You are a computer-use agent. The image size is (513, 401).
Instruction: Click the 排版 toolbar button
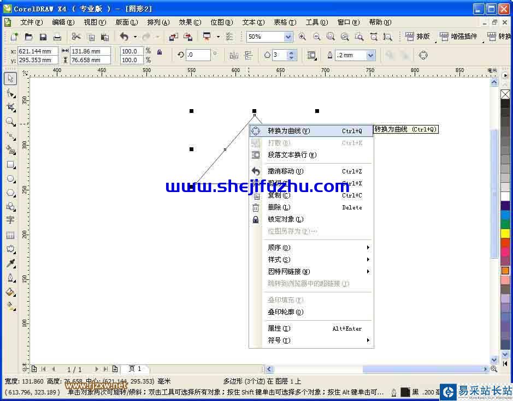coord(418,37)
